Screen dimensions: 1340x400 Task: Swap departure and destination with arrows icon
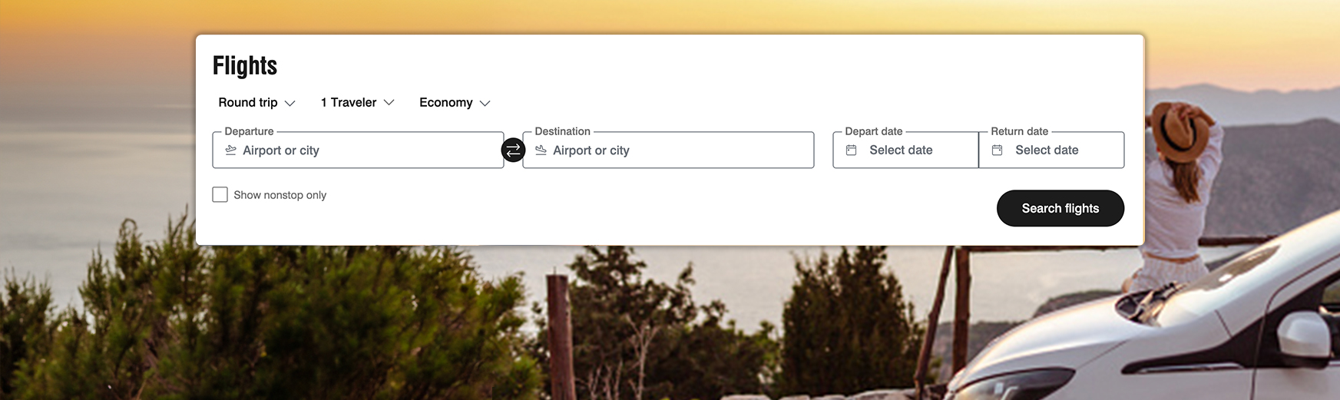pos(513,150)
